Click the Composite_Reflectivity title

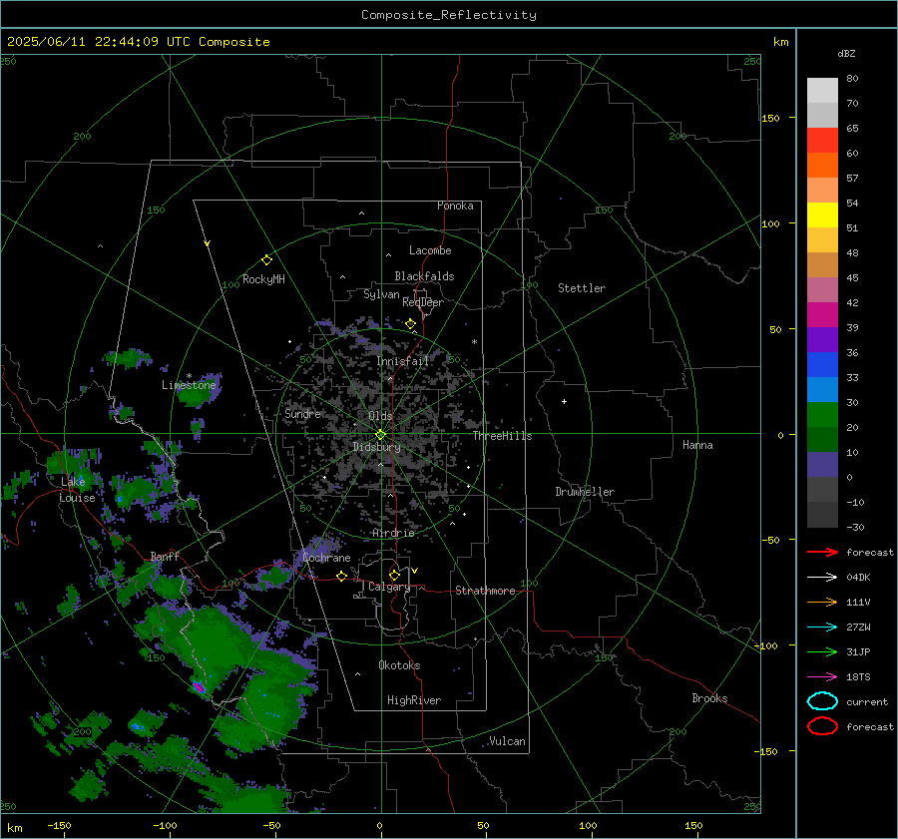click(x=449, y=15)
